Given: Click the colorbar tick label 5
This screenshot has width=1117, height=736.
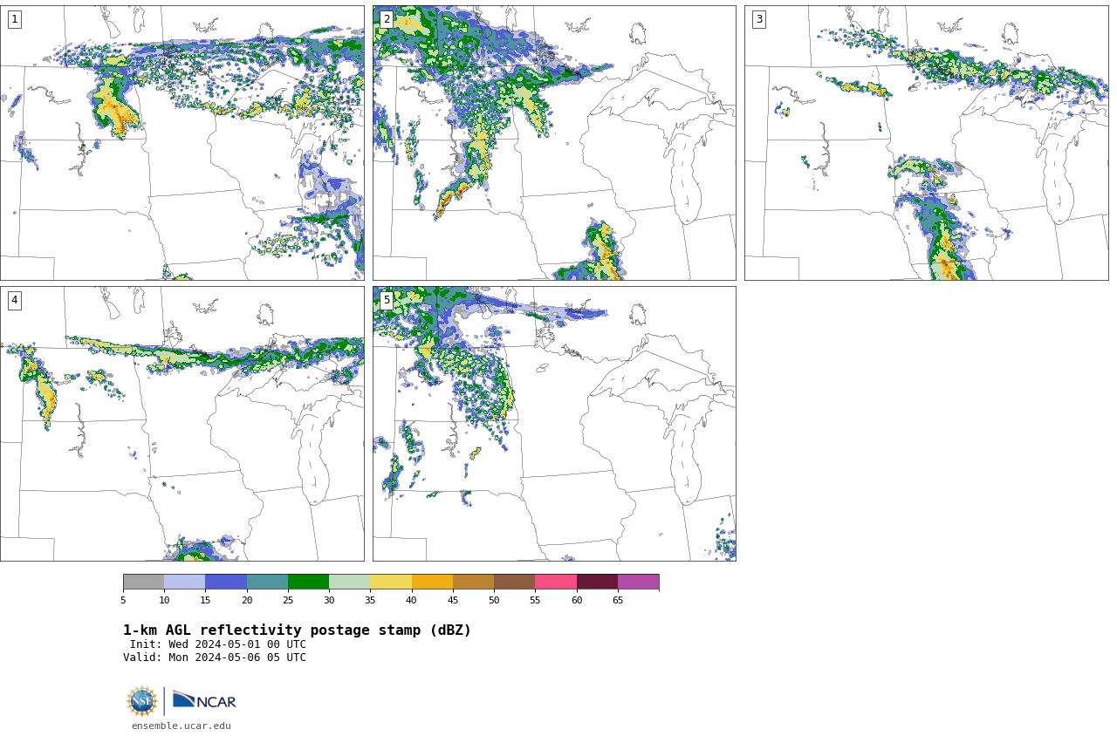Looking at the screenshot, I should (123, 600).
